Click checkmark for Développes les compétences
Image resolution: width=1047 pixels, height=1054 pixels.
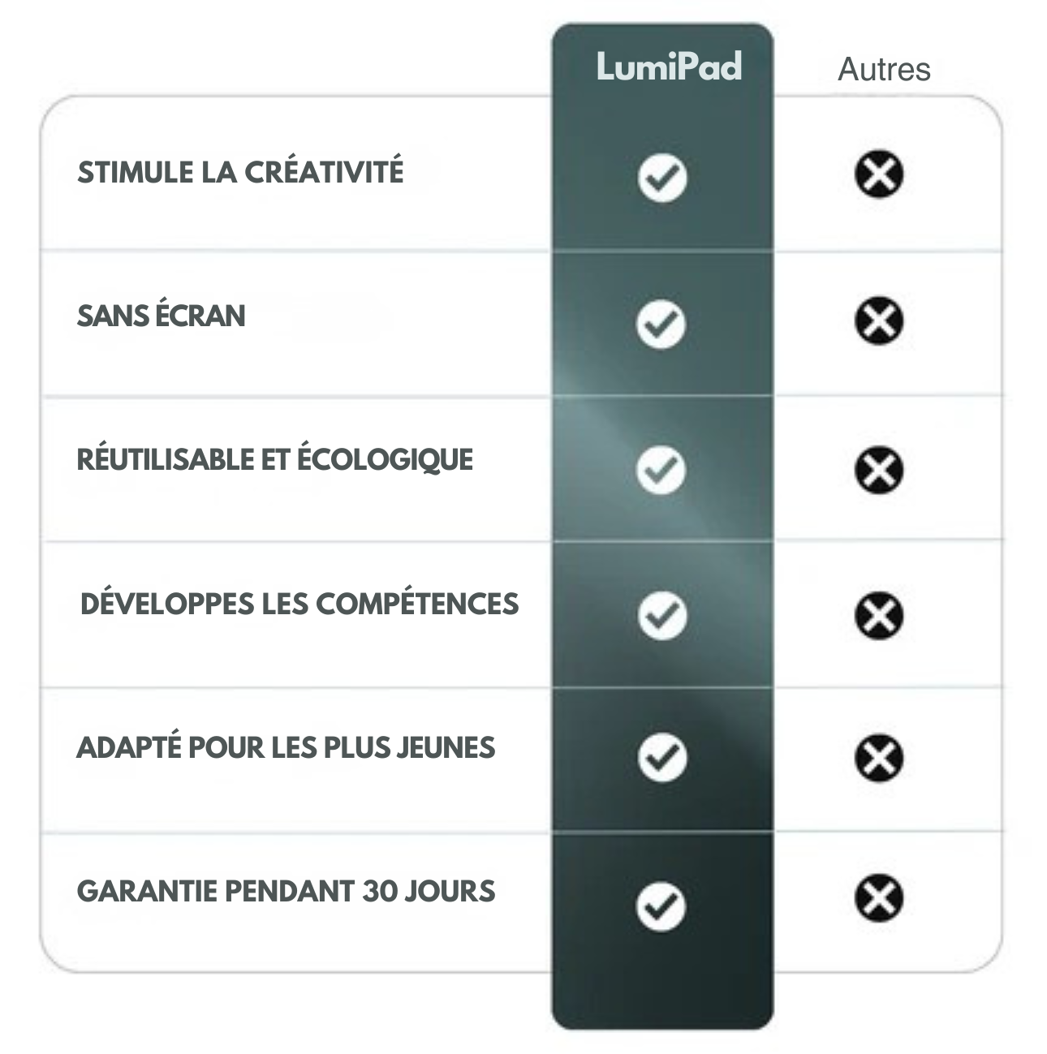click(x=662, y=615)
